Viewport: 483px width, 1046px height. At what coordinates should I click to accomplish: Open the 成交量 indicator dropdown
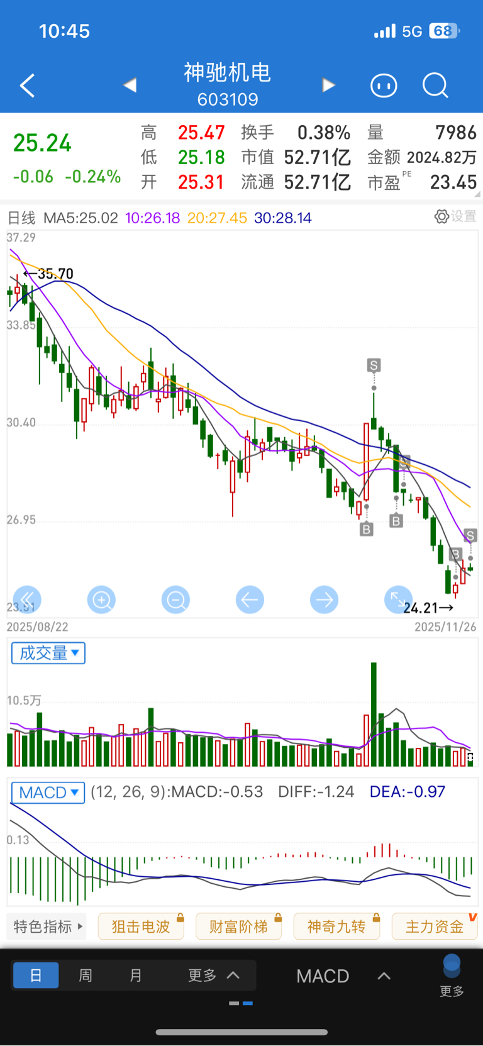(48, 653)
